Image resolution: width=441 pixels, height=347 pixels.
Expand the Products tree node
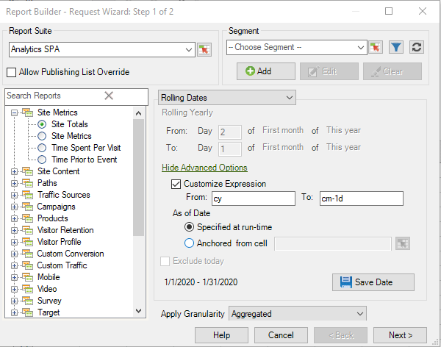(x=14, y=219)
